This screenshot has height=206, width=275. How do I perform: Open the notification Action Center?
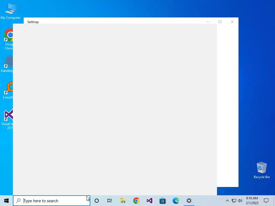pos(266,201)
